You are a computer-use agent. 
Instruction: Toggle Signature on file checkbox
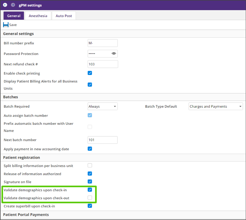[x=90, y=182]
